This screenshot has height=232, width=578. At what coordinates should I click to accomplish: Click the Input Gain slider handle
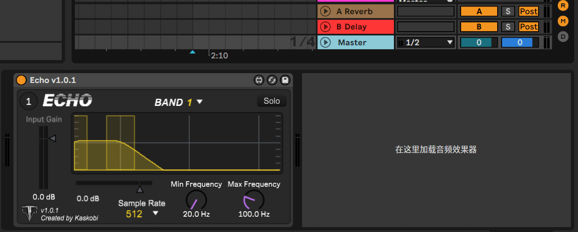click(52, 139)
